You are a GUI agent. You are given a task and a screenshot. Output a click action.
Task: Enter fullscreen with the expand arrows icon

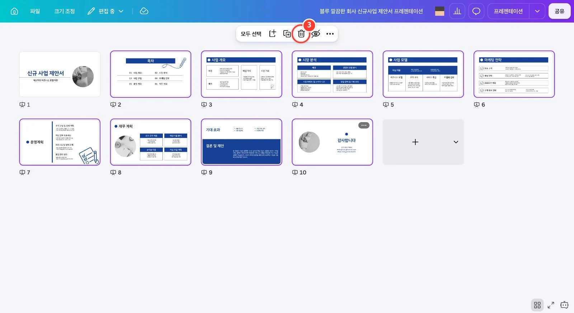(551, 305)
